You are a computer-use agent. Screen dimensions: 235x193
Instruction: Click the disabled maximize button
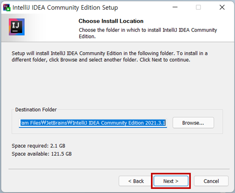pos(198,7)
